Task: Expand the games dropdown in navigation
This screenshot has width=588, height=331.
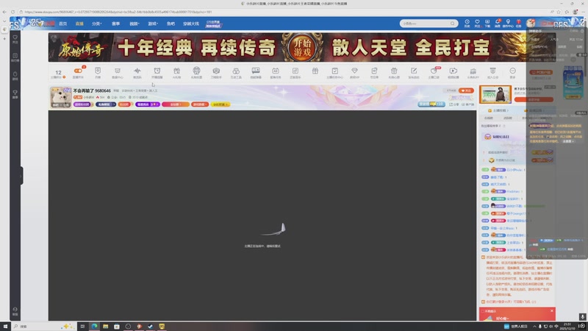Action: [x=153, y=24]
